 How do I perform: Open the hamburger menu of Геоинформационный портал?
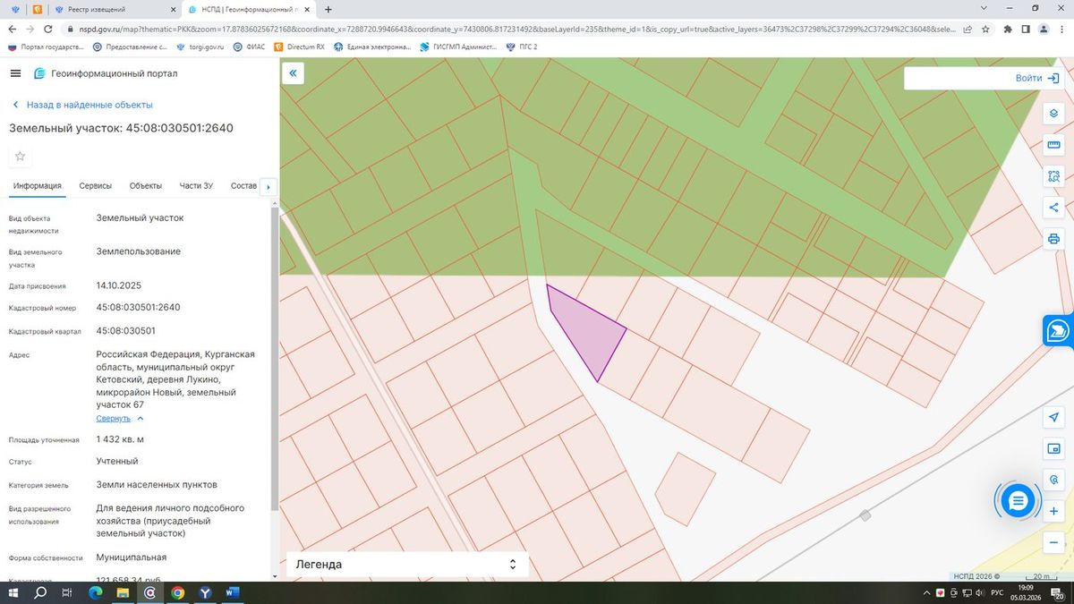(x=16, y=73)
